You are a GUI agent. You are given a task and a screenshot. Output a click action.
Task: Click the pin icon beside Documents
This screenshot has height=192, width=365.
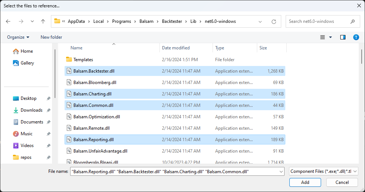(48, 122)
